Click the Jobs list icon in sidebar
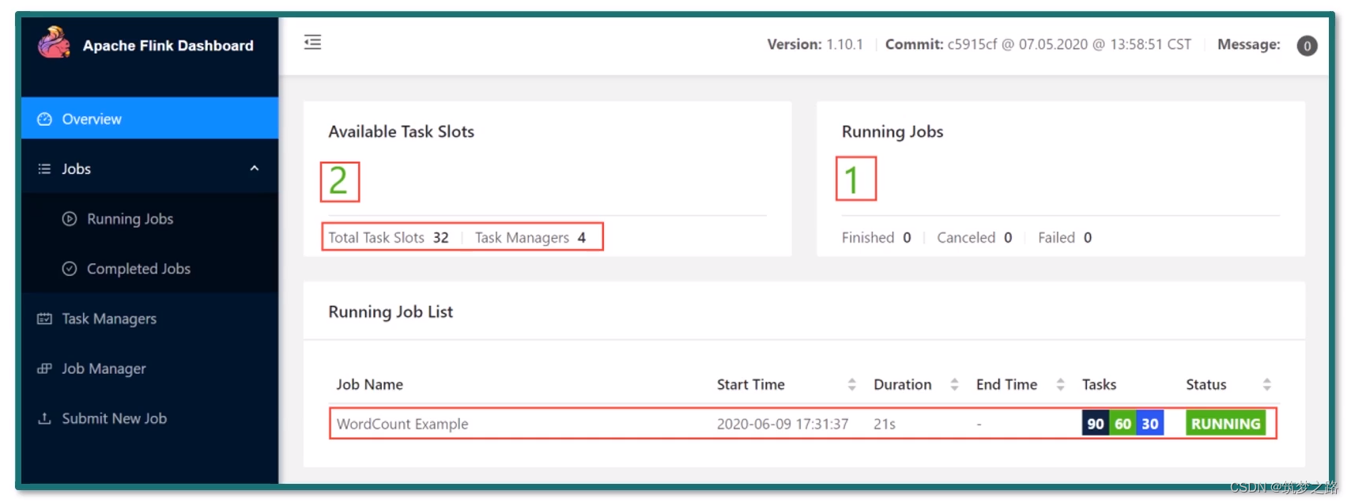 point(44,169)
